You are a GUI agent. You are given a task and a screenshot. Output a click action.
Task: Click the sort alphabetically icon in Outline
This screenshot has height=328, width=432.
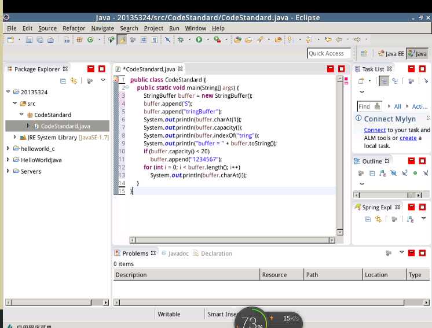(x=382, y=173)
